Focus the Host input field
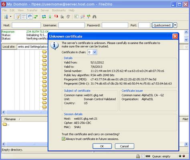 (26, 25)
